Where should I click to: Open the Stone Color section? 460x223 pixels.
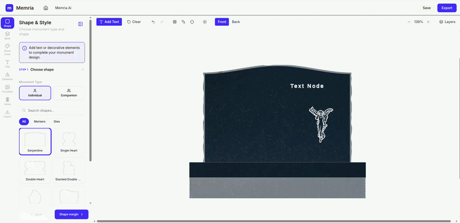click(x=7, y=49)
